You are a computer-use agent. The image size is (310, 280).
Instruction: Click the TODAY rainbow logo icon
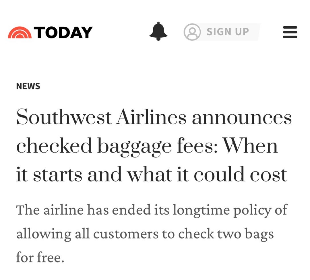(20, 32)
